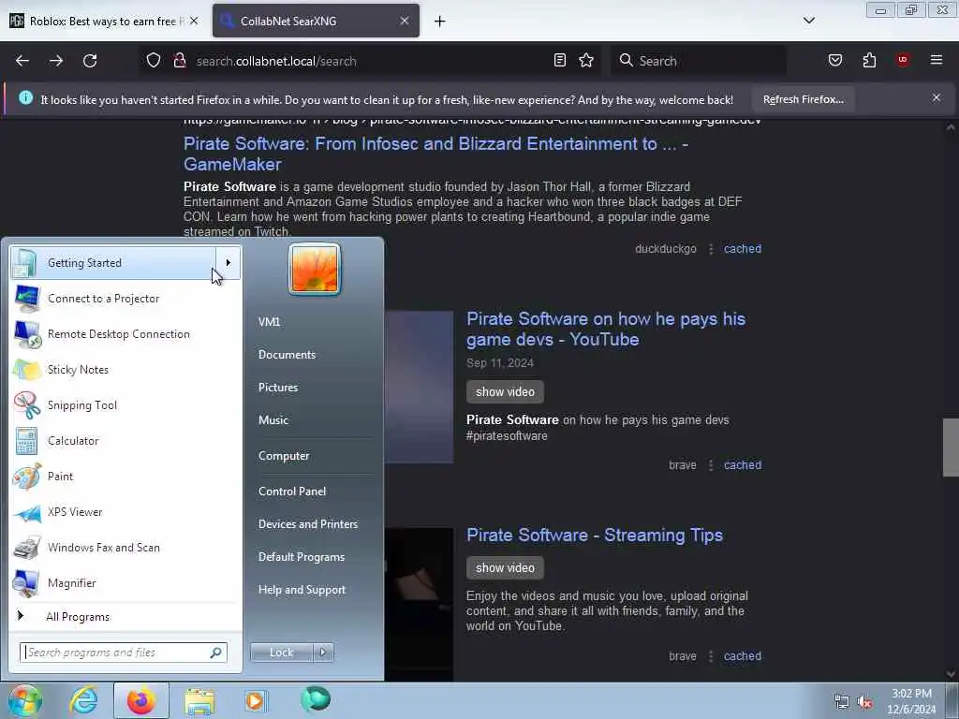Click the muted volume tray icon

click(x=864, y=702)
